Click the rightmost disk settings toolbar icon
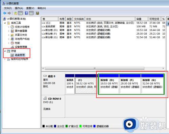The height and width of the screenshot is (134, 169). coord(38,13)
